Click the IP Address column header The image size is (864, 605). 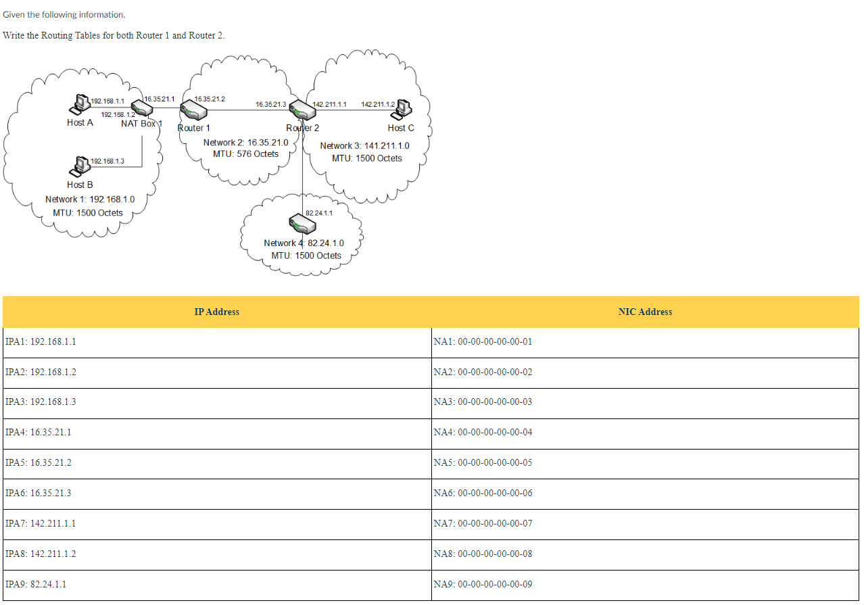(x=216, y=312)
